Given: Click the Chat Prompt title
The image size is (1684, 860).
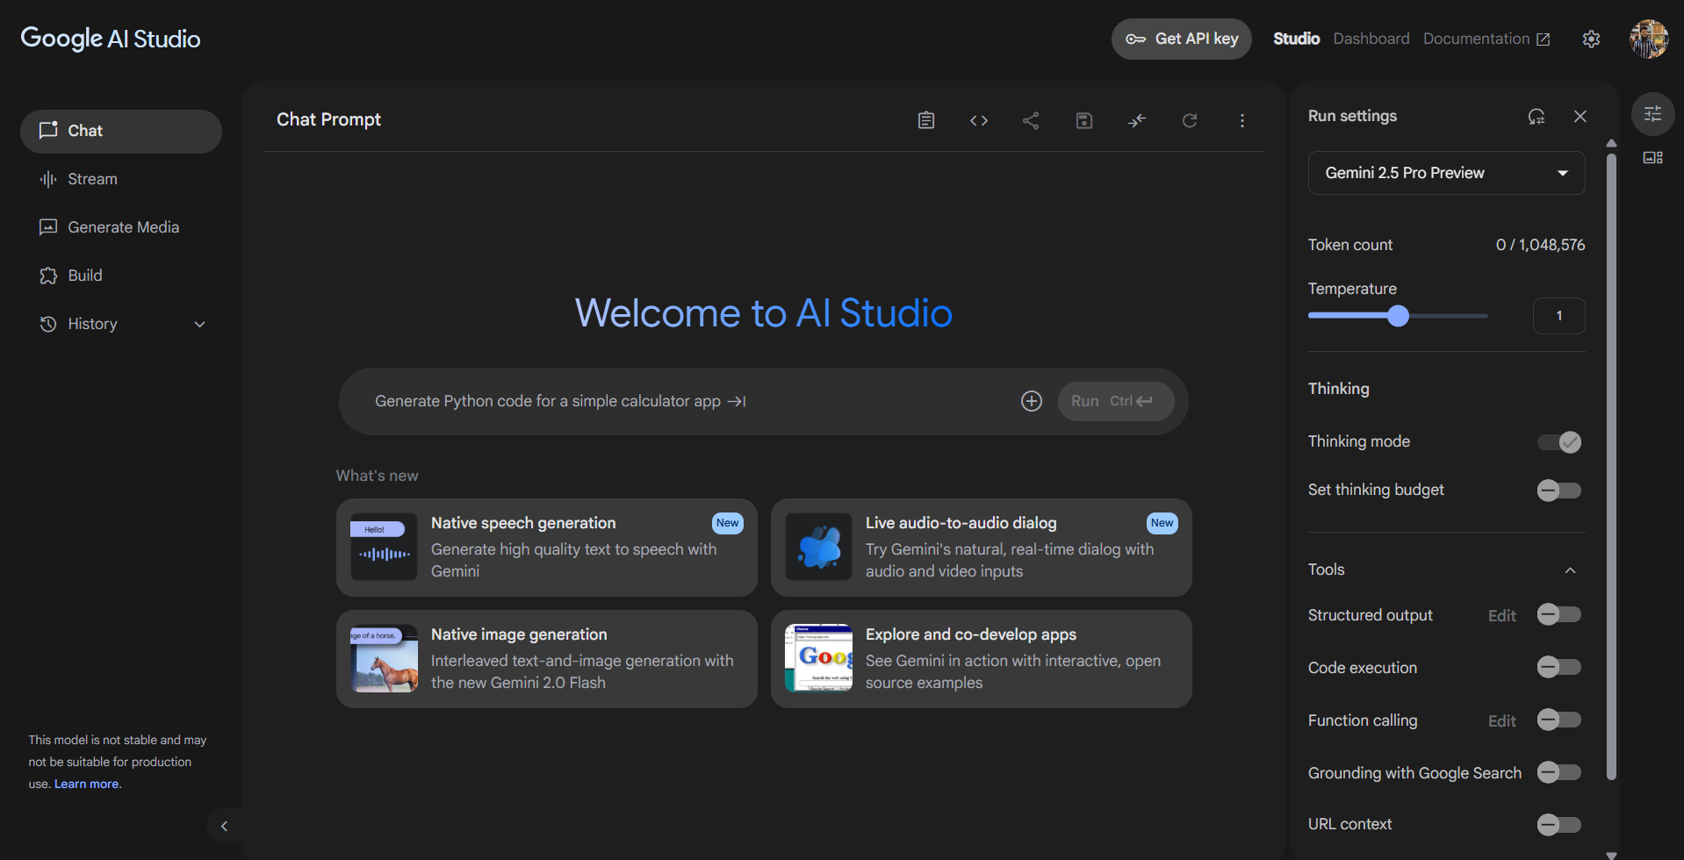Looking at the screenshot, I should pyautogui.click(x=328, y=119).
